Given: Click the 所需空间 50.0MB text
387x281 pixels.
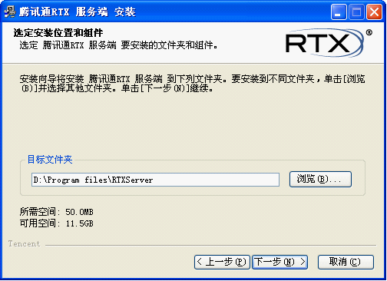Looking at the screenshot, I should click(x=57, y=212).
